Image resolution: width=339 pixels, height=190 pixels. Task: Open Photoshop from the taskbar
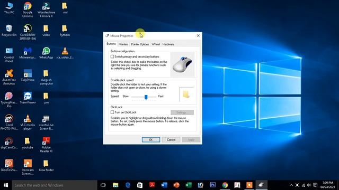pyautogui.click(x=213, y=185)
